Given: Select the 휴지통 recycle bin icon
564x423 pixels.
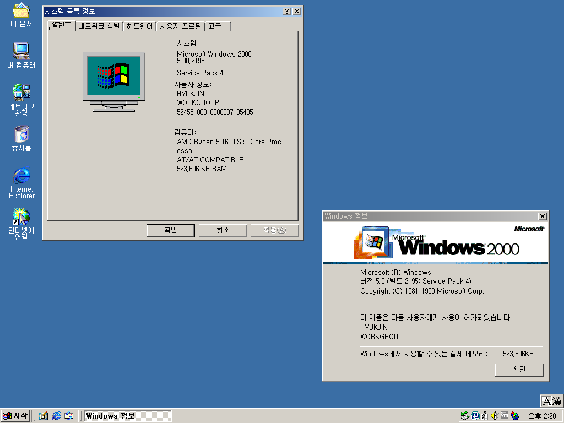Looking at the screenshot, I should tap(21, 138).
